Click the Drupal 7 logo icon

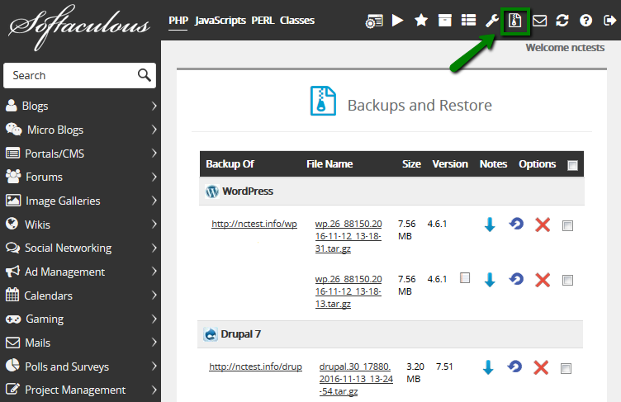(x=211, y=334)
